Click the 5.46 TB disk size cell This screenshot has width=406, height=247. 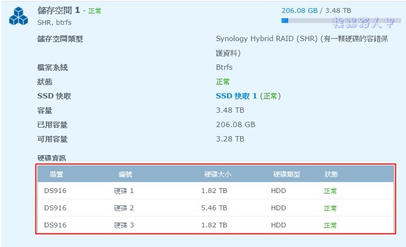pos(214,208)
